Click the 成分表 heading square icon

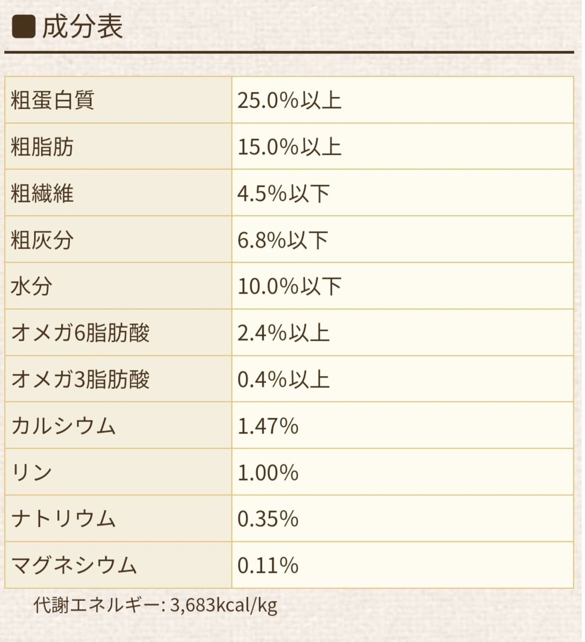pyautogui.click(x=23, y=27)
